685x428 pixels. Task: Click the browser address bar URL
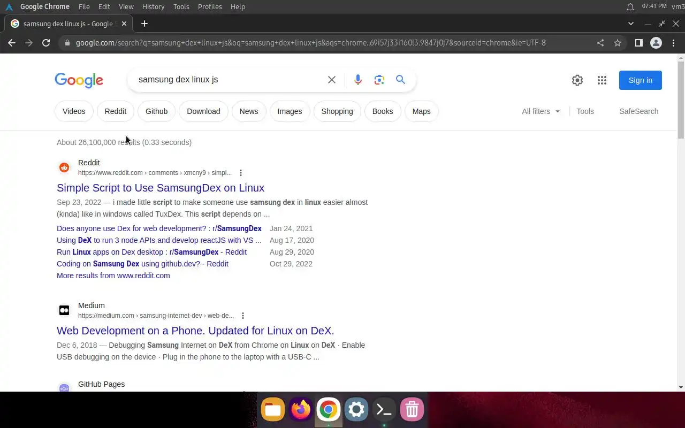pos(311,43)
